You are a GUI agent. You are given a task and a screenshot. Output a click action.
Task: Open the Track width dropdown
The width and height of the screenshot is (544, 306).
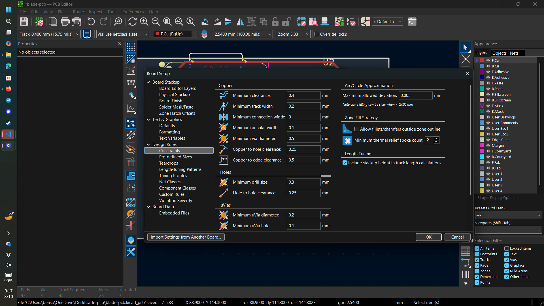click(x=50, y=34)
